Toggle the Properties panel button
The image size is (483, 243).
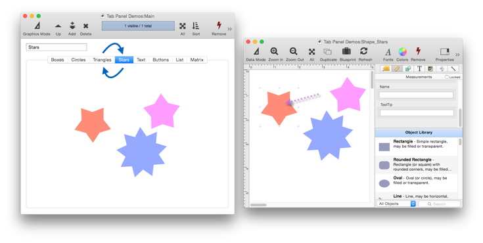pyautogui.click(x=445, y=51)
